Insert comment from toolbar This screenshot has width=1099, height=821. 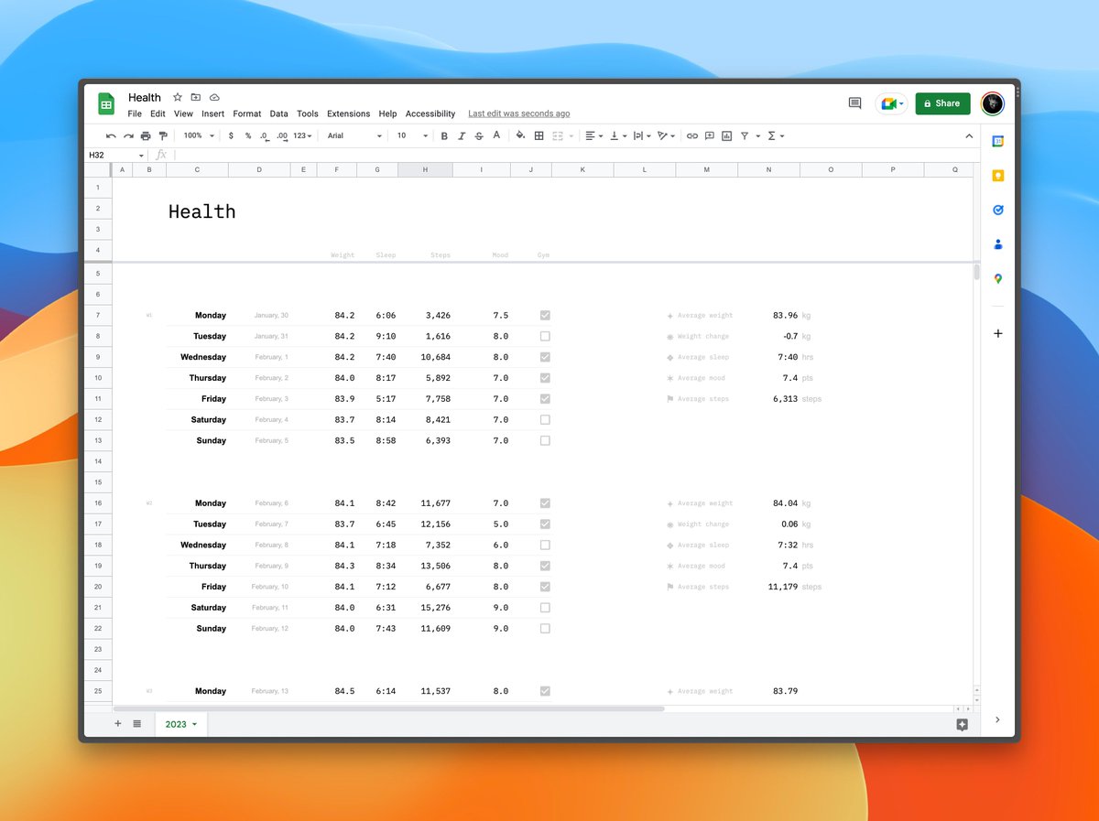point(710,135)
